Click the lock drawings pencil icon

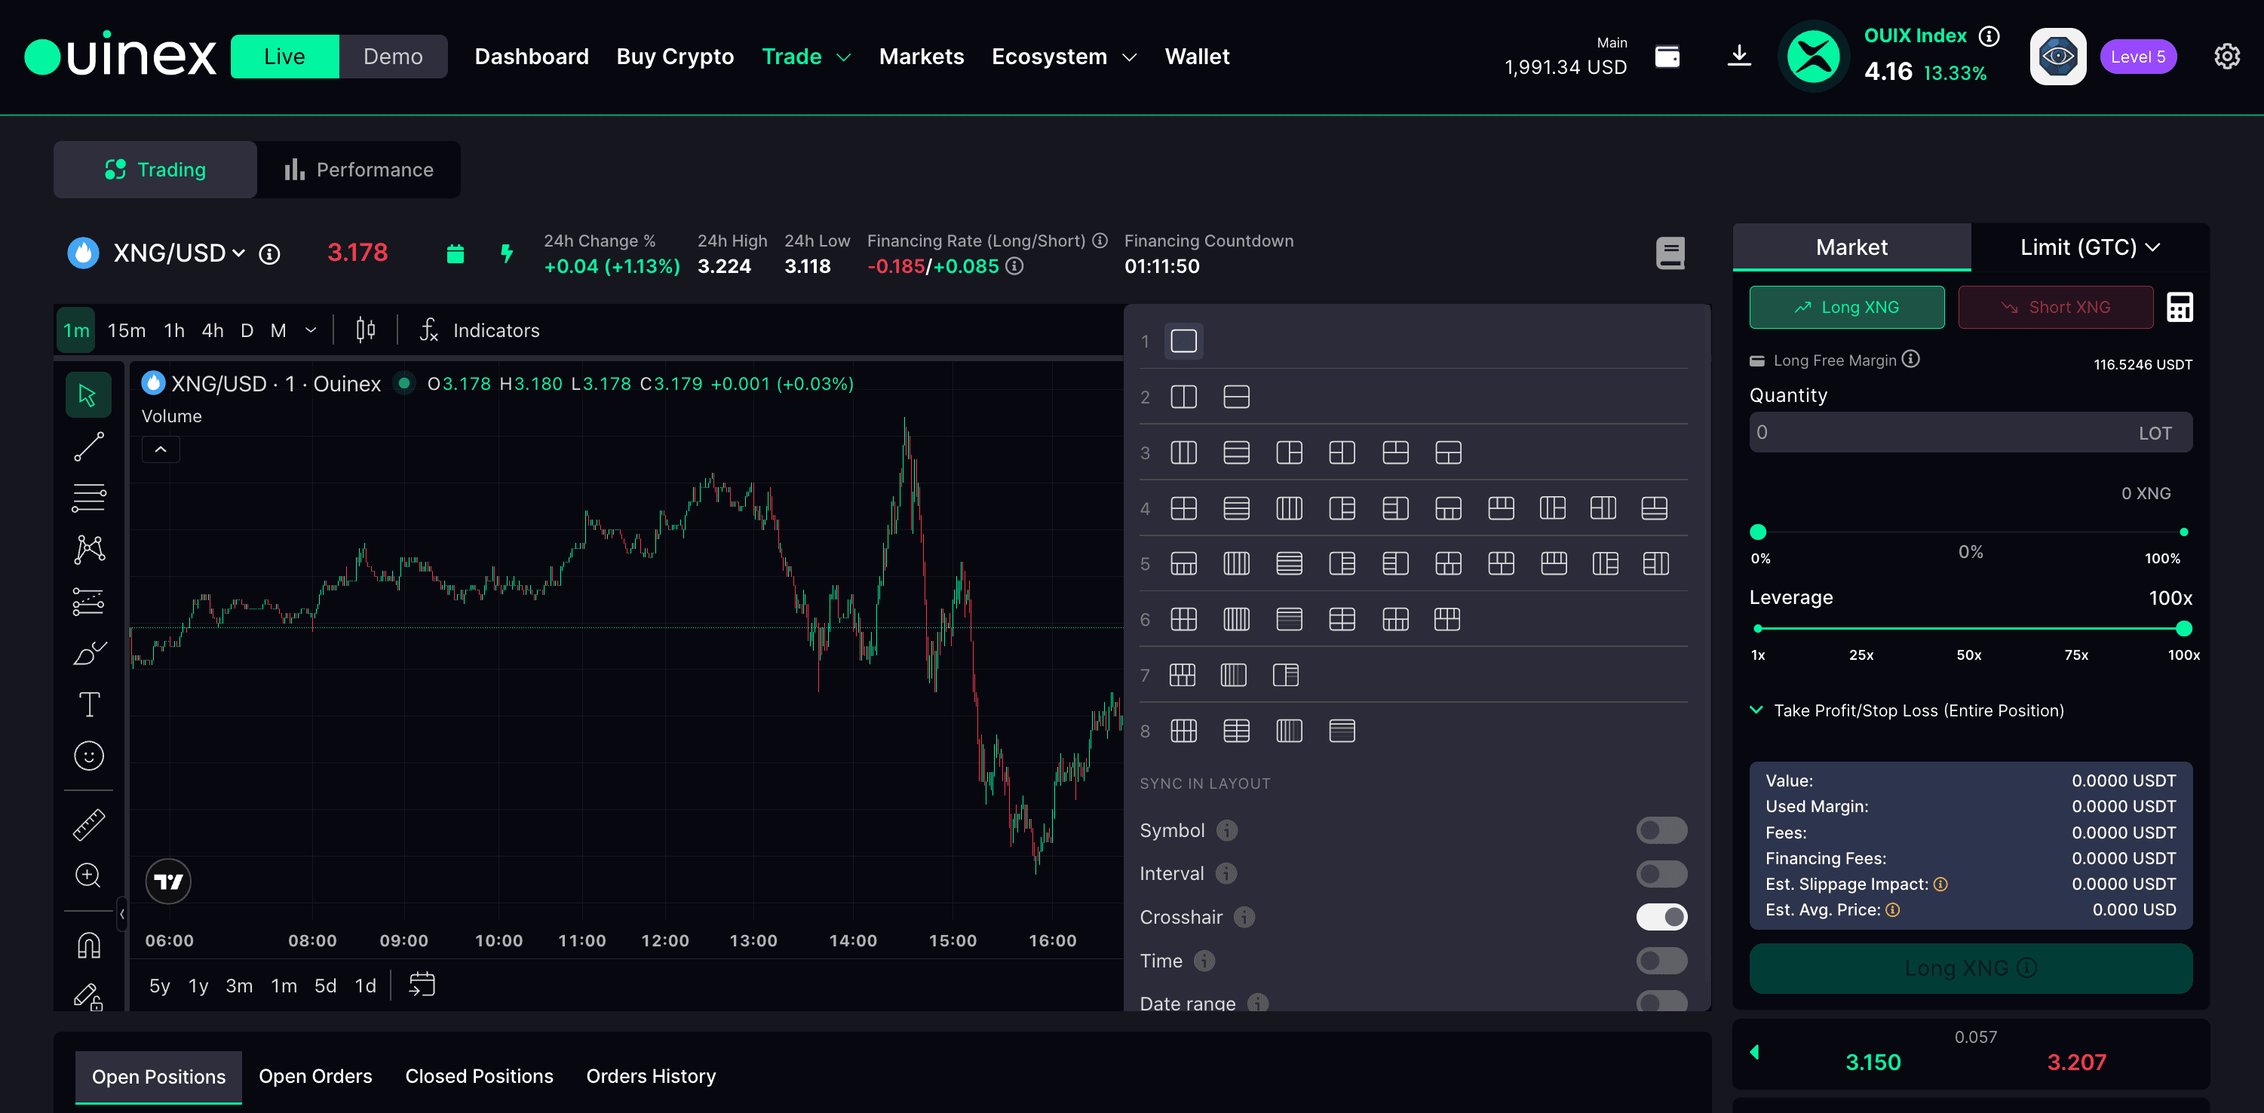89,996
